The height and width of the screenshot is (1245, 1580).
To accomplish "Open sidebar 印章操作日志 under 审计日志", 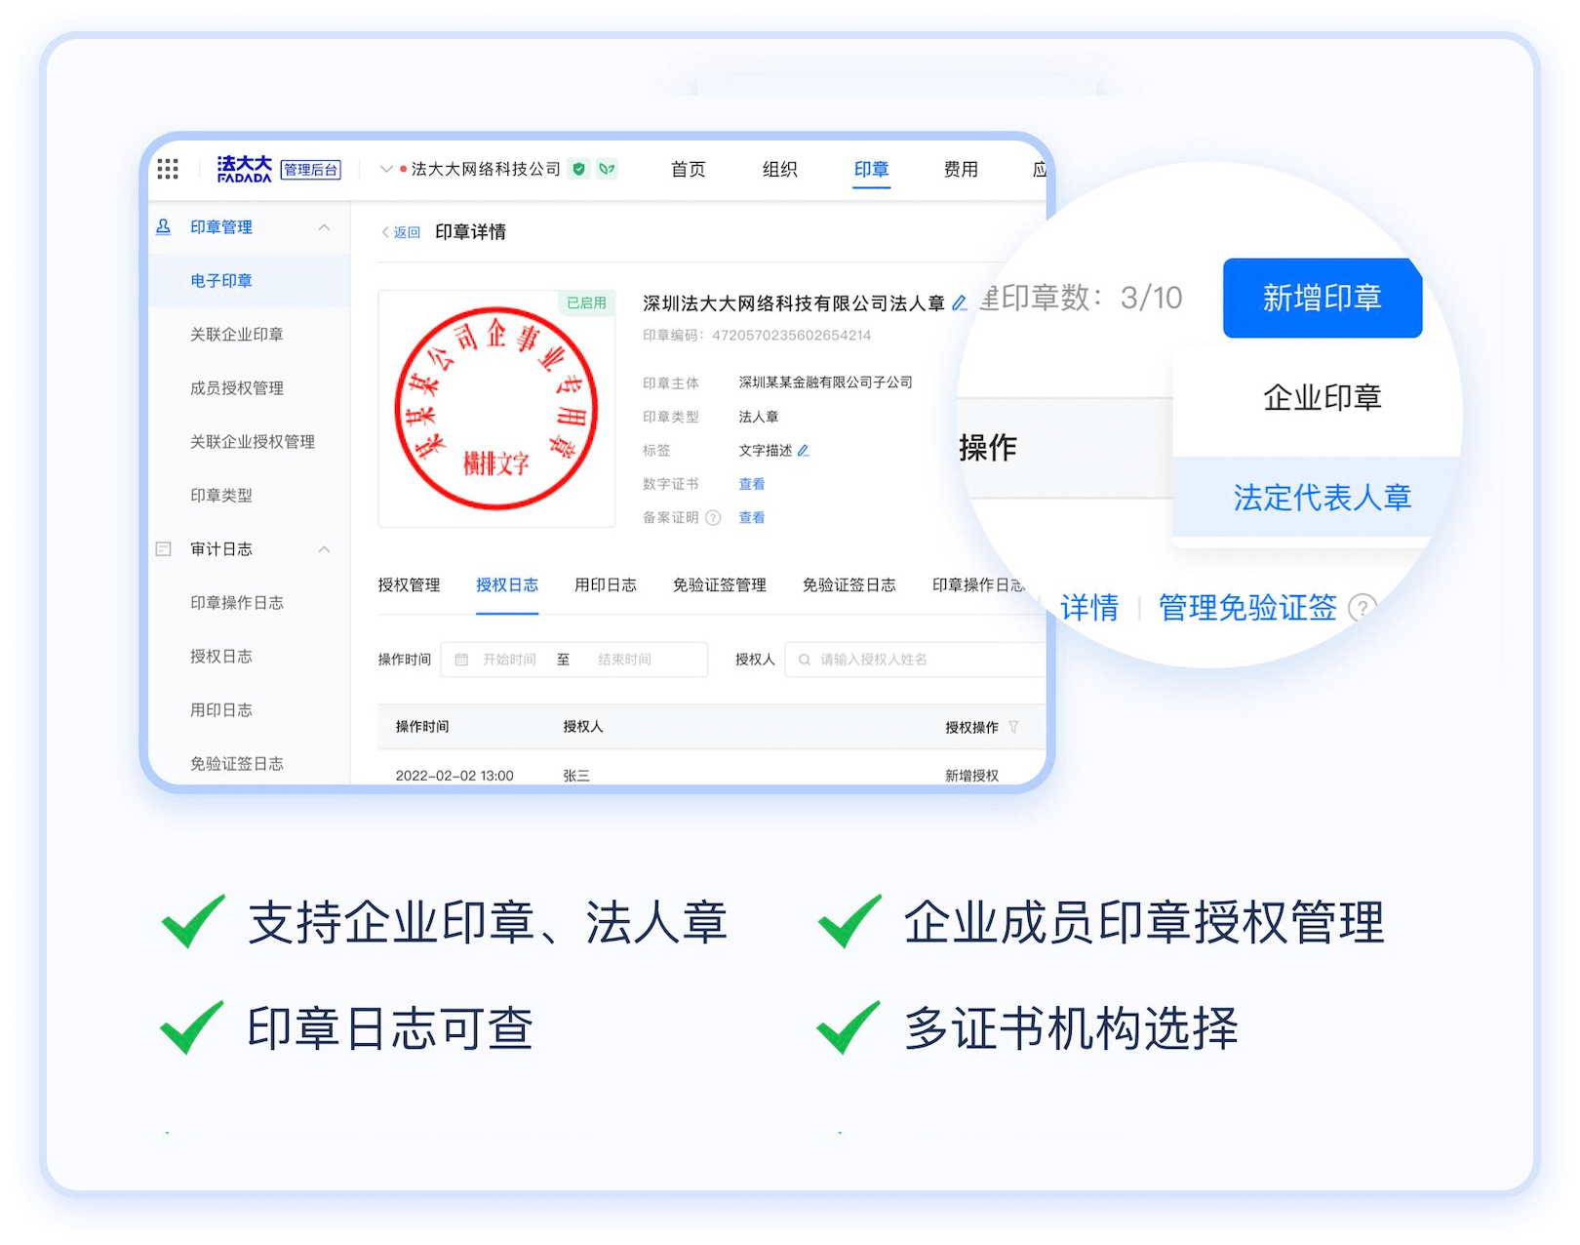I will [237, 603].
